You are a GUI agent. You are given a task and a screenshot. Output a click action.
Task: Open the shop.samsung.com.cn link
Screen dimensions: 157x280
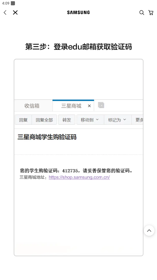79,177
